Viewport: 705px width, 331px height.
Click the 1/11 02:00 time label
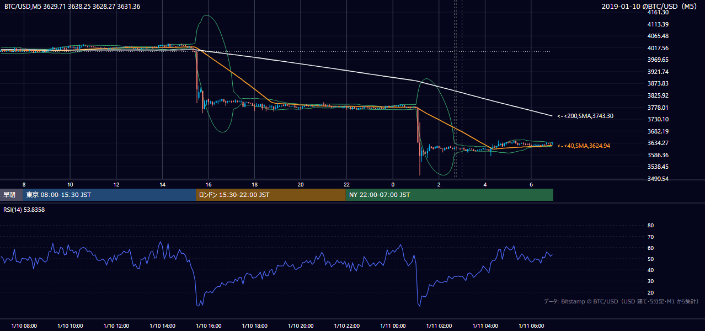coord(439,326)
